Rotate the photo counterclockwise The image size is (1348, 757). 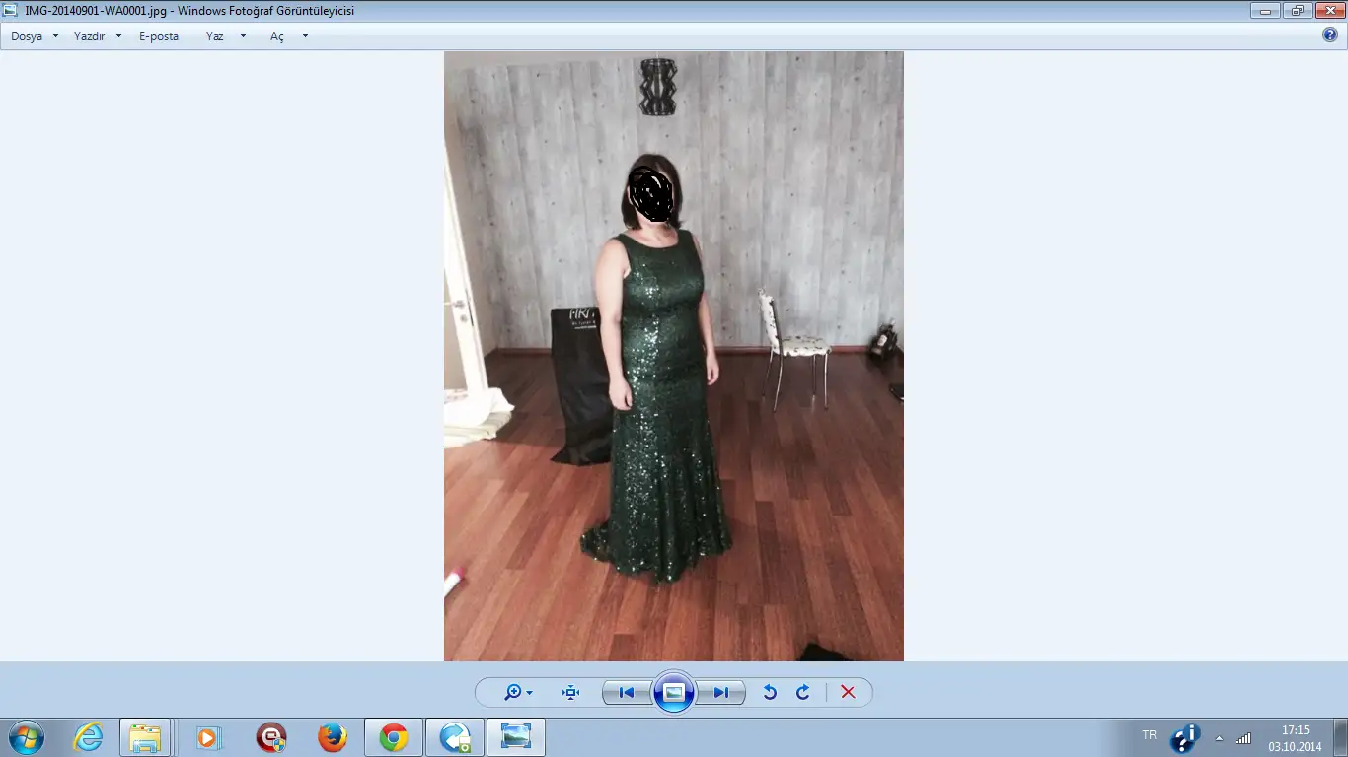pyautogui.click(x=770, y=693)
